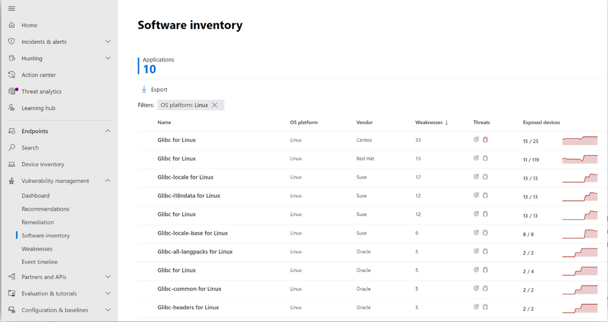Screen dimensions: 608x322
Task: Select Software inventory in sidebar
Action: coord(46,236)
